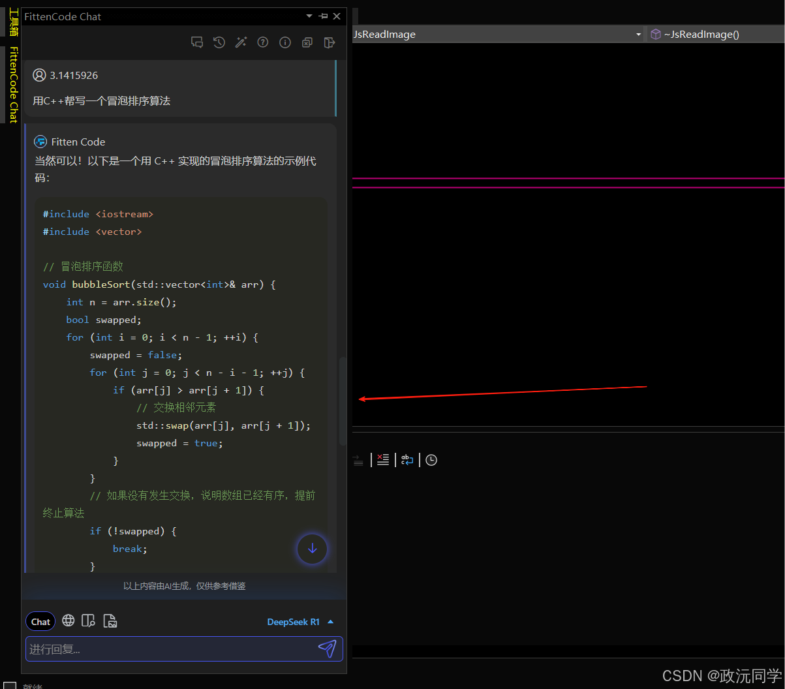The width and height of the screenshot is (785, 689).
Task: Click the 'if (arr[j] > arr[j + 1]) {' line
Action: (189, 390)
